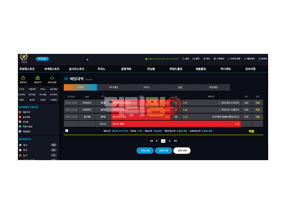Click the 환전하기 withdraw icon in sidebar
The image size is (286, 214).
[38, 78]
